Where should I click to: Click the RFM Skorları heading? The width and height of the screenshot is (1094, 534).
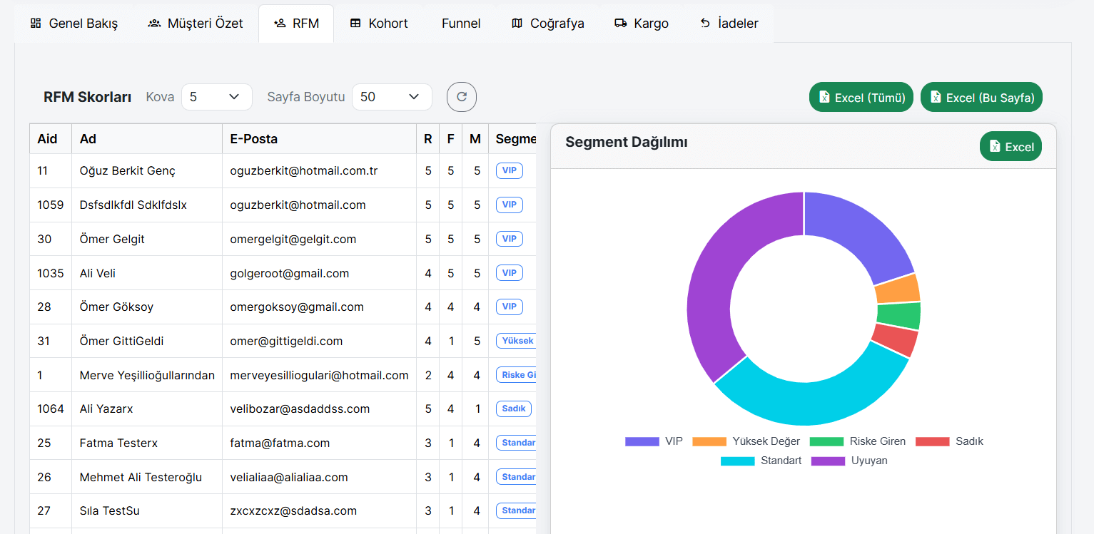click(87, 97)
